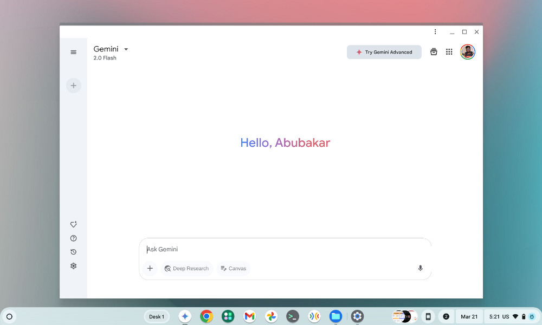Open the Files app from the shelf
Screen dimensions: 542x325
[335, 316]
